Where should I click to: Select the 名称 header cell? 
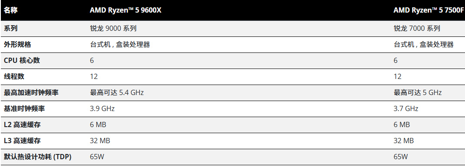point(10,10)
